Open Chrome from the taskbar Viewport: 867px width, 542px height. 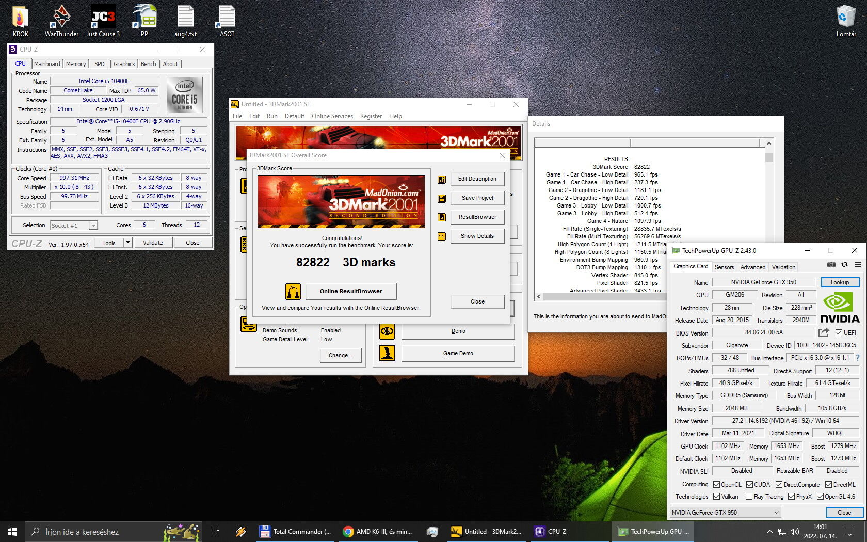(378, 531)
